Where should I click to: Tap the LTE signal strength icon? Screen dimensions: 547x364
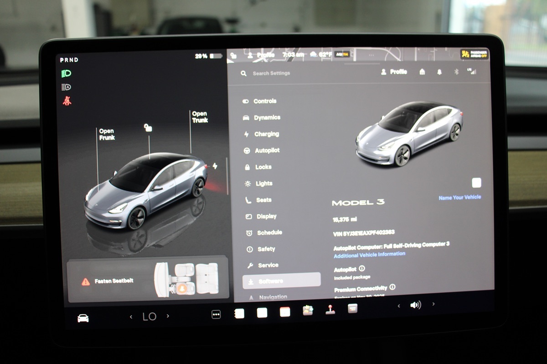pos(471,71)
